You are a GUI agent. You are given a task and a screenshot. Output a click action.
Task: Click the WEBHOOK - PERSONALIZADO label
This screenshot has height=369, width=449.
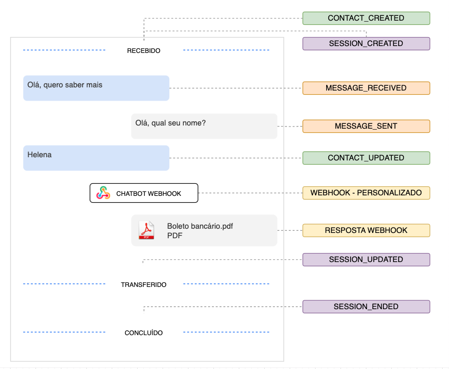point(366,193)
